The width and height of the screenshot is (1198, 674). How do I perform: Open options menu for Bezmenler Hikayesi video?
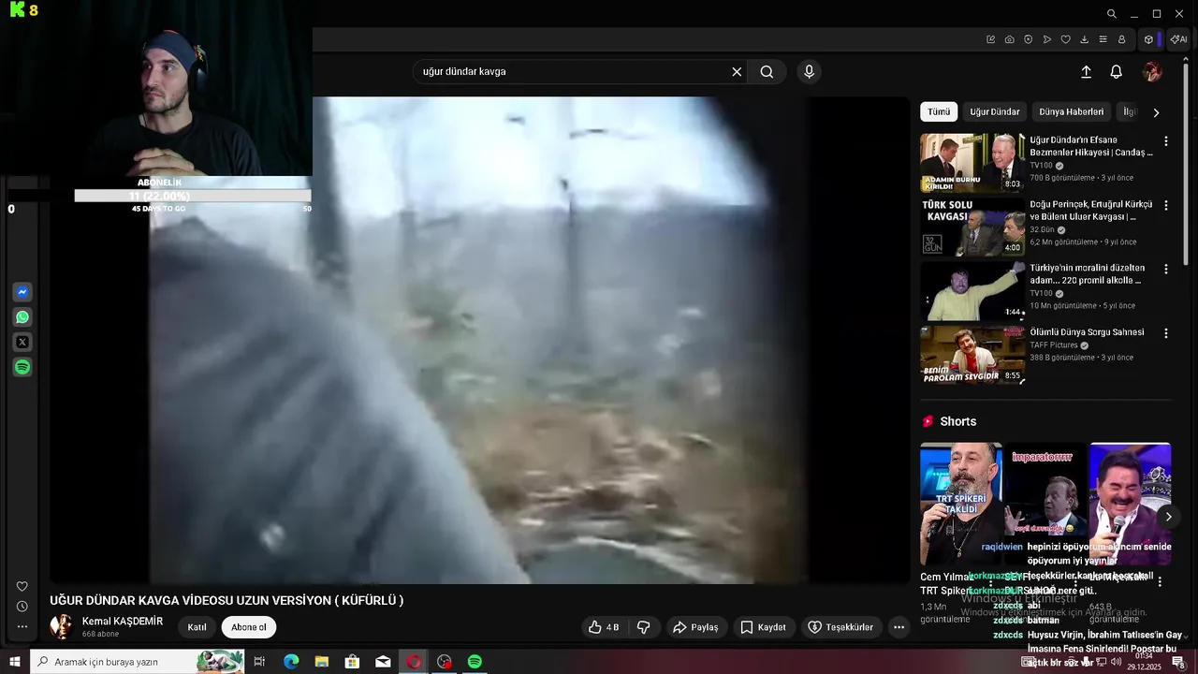coord(1166,141)
